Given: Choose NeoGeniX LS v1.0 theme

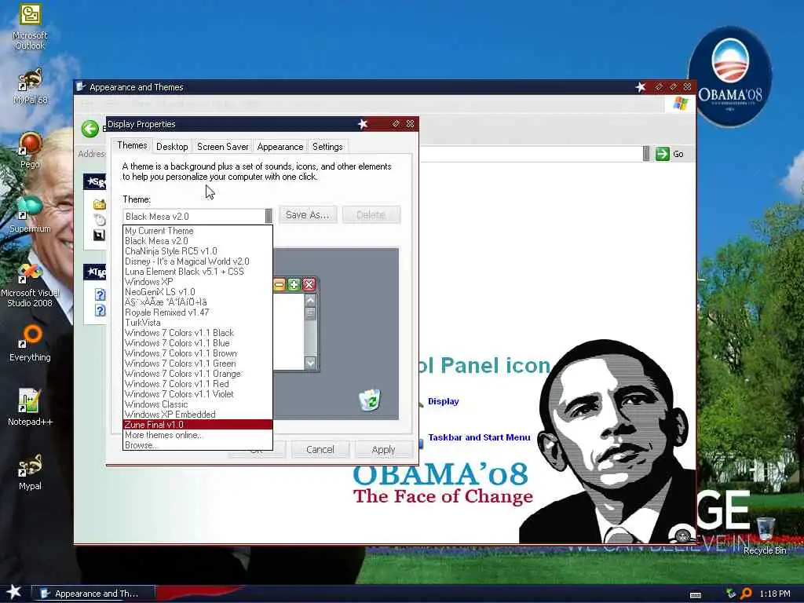Looking at the screenshot, I should pos(197,292).
